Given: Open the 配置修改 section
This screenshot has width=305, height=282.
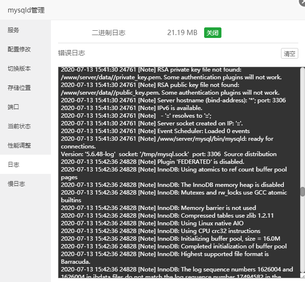Looking at the screenshot, I should click(x=25, y=49).
